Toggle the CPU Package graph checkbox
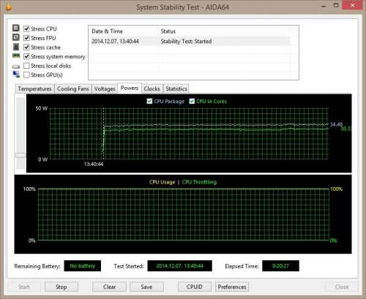 [149, 101]
